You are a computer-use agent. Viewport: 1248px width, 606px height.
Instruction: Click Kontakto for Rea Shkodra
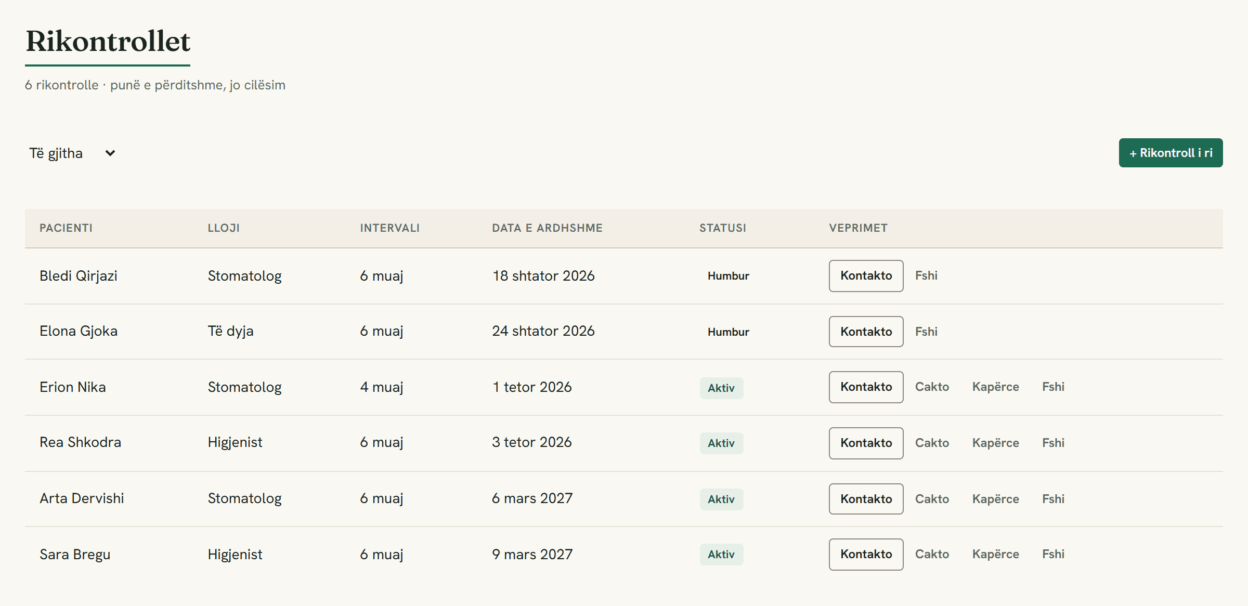(x=866, y=443)
